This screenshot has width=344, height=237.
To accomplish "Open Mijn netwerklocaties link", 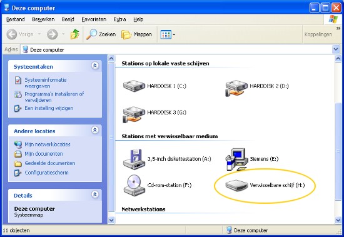I will tap(48, 144).
